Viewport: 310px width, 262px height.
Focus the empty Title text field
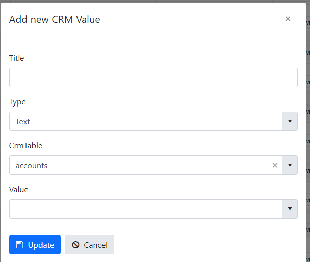point(153,77)
